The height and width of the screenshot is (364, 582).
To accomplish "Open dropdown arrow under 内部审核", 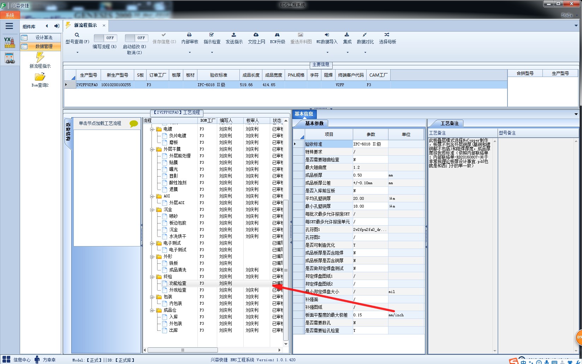I will [x=190, y=53].
